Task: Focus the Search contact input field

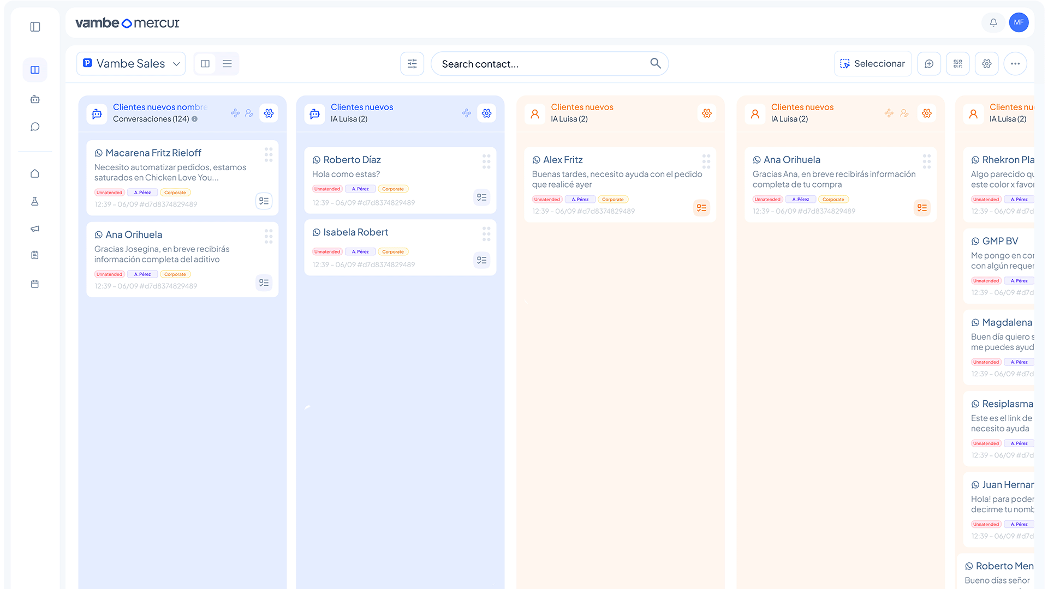Action: (540, 64)
